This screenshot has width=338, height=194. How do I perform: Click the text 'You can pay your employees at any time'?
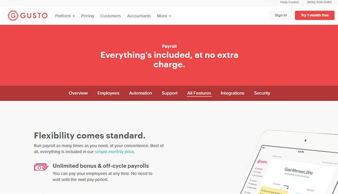click(91, 173)
